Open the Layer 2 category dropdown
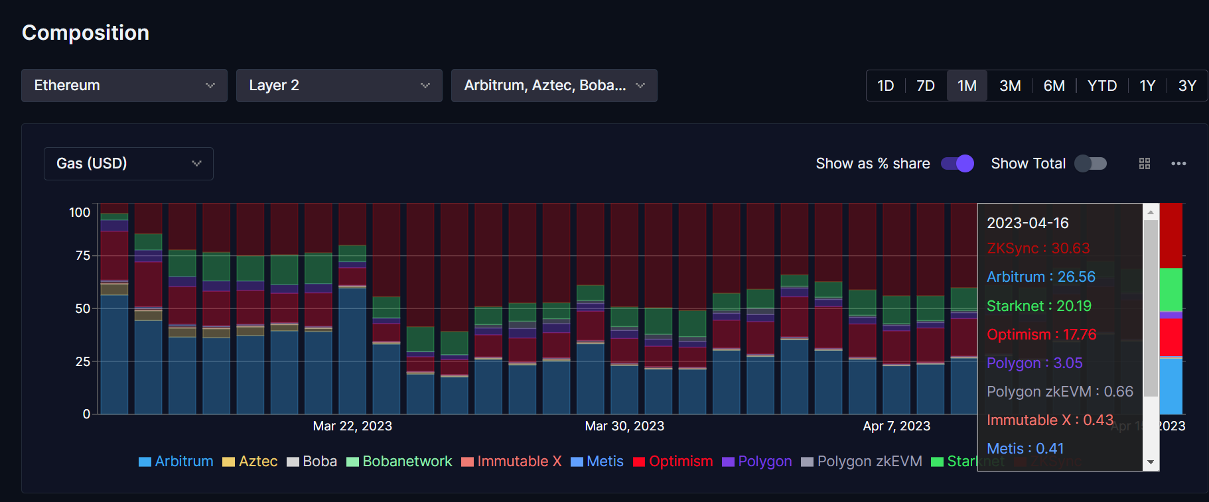The height and width of the screenshot is (502, 1209). [x=339, y=86]
